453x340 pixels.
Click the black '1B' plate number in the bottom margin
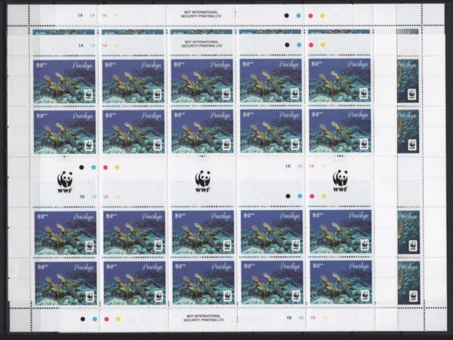coord(289,317)
